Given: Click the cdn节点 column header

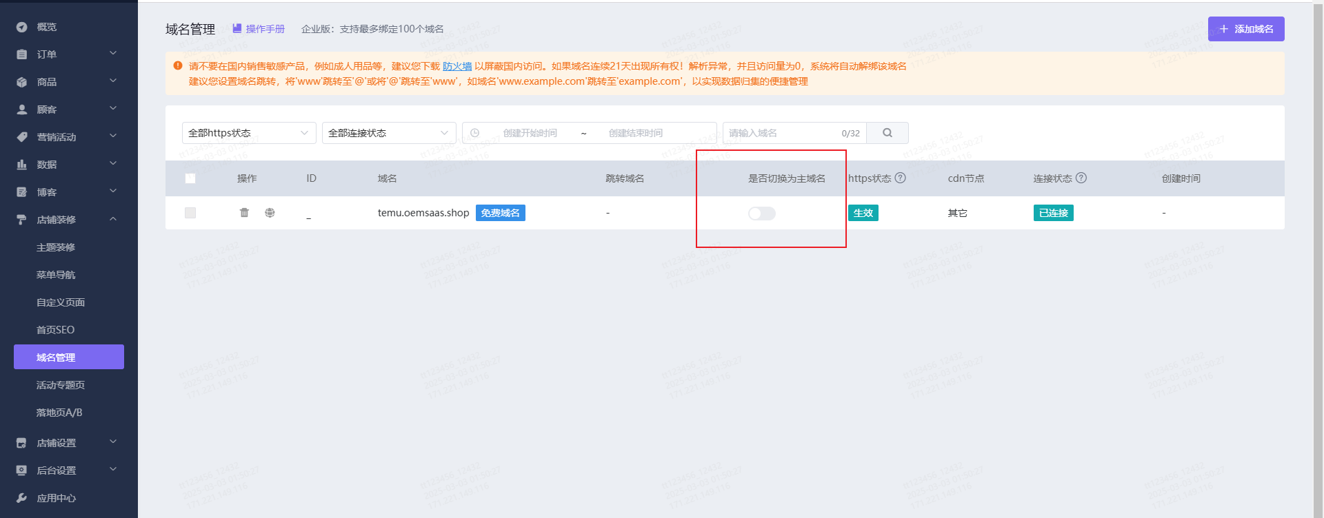Looking at the screenshot, I should point(966,178).
